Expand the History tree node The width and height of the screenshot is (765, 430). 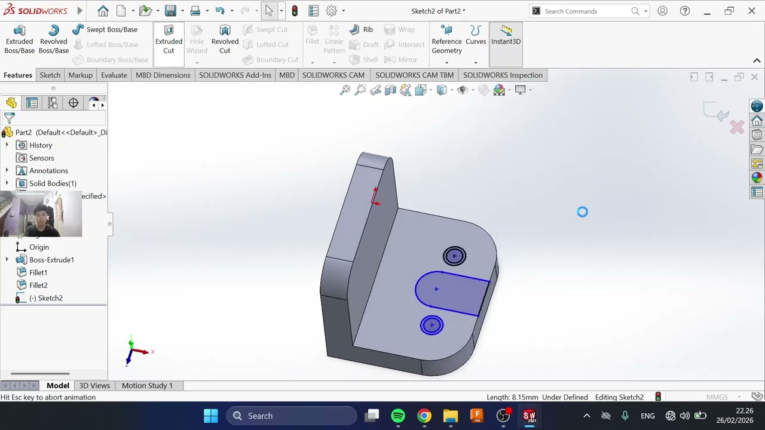pos(7,145)
